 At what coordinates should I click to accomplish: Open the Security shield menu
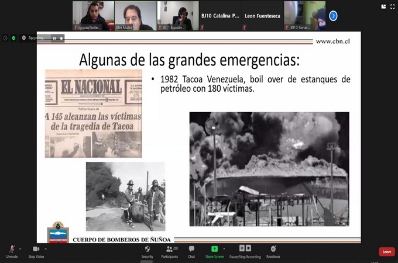pyautogui.click(x=147, y=251)
